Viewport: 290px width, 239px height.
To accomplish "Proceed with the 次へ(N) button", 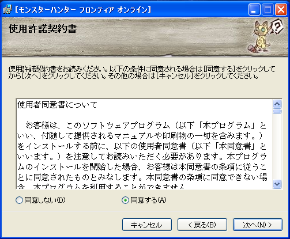I will (x=258, y=225).
